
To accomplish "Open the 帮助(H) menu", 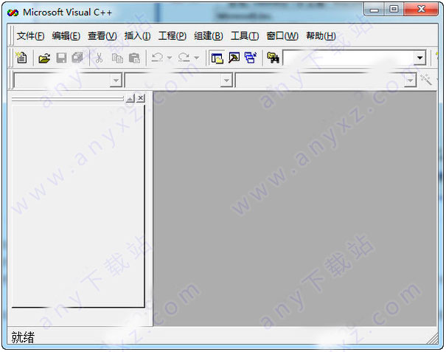I will tap(321, 36).
